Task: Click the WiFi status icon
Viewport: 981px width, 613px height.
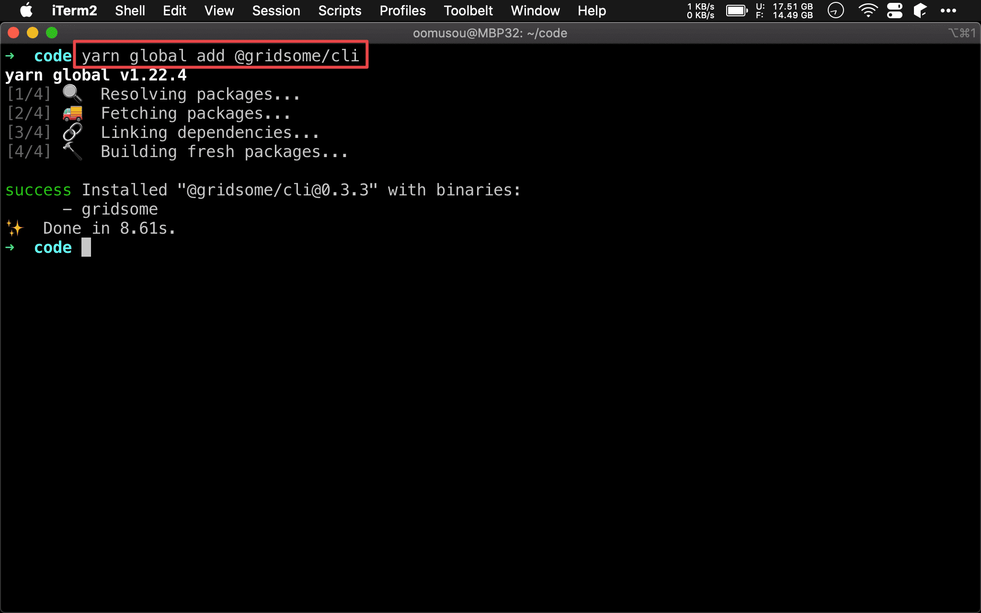Action: [865, 11]
